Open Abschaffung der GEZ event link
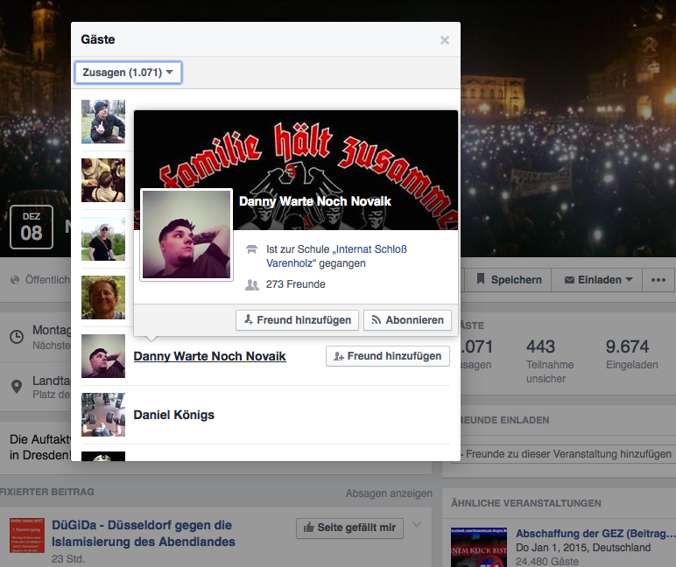This screenshot has height=567, width=676. (x=595, y=533)
